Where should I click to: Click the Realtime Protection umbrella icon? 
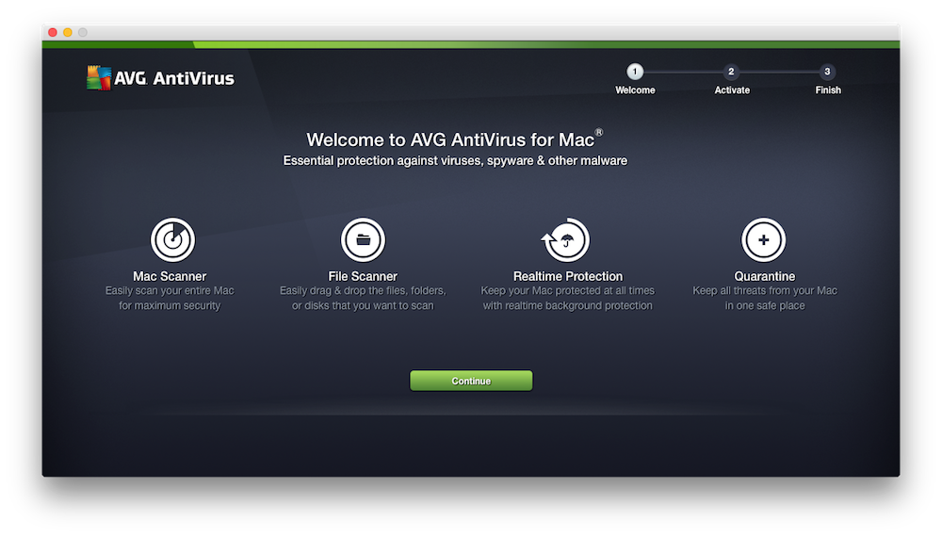[x=566, y=239]
